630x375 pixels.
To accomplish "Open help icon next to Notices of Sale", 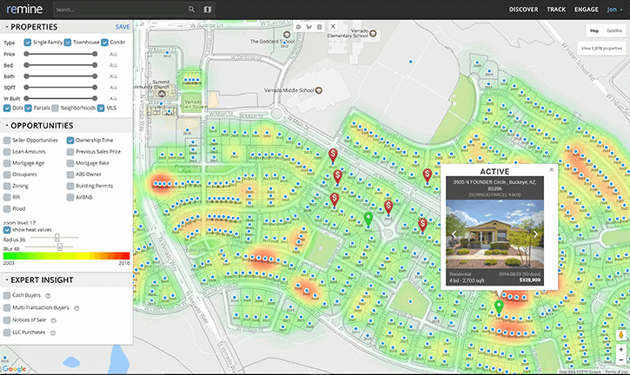I will click(x=53, y=320).
